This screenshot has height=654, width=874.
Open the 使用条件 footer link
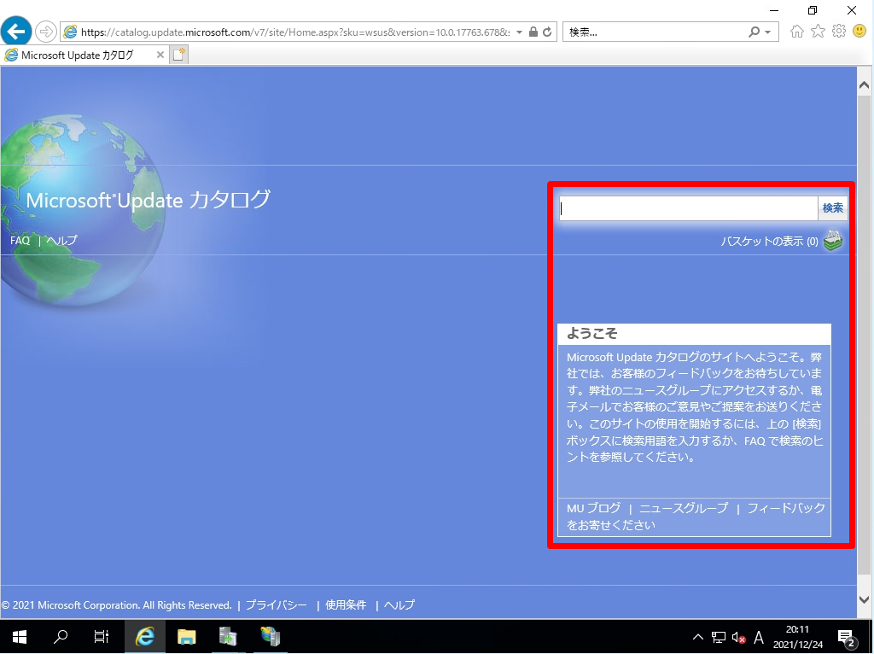pyautogui.click(x=346, y=605)
